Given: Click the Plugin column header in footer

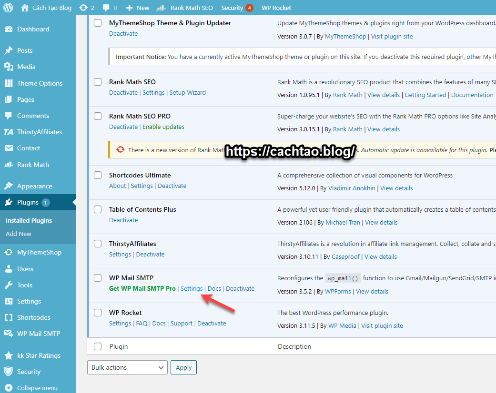Looking at the screenshot, I should tap(119, 346).
